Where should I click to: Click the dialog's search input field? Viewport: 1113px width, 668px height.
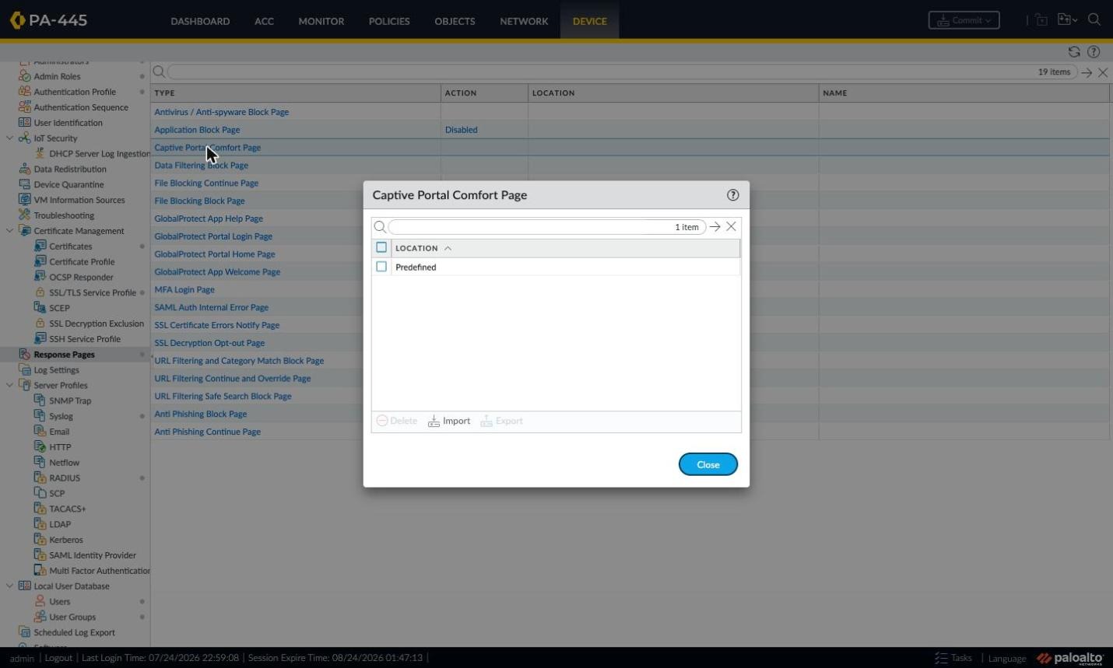click(x=546, y=227)
